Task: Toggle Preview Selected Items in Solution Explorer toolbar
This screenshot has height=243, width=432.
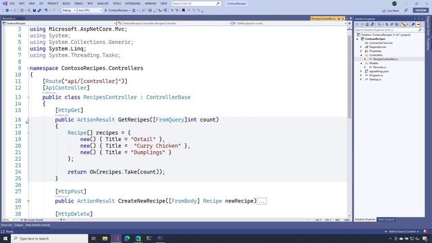Action: pyautogui.click(x=418, y=24)
